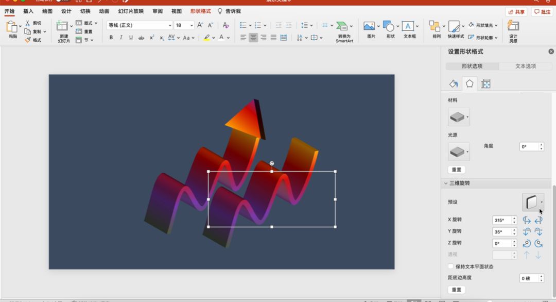Rotate Z clockwise icon

538,243
